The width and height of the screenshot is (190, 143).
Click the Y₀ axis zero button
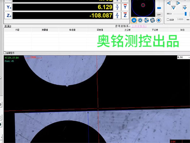pyautogui.click(x=8, y=7)
